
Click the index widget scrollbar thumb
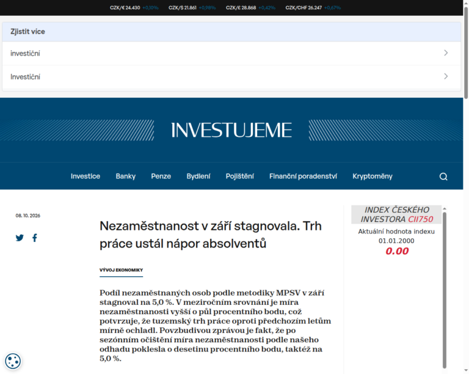pyautogui.click(x=445, y=290)
